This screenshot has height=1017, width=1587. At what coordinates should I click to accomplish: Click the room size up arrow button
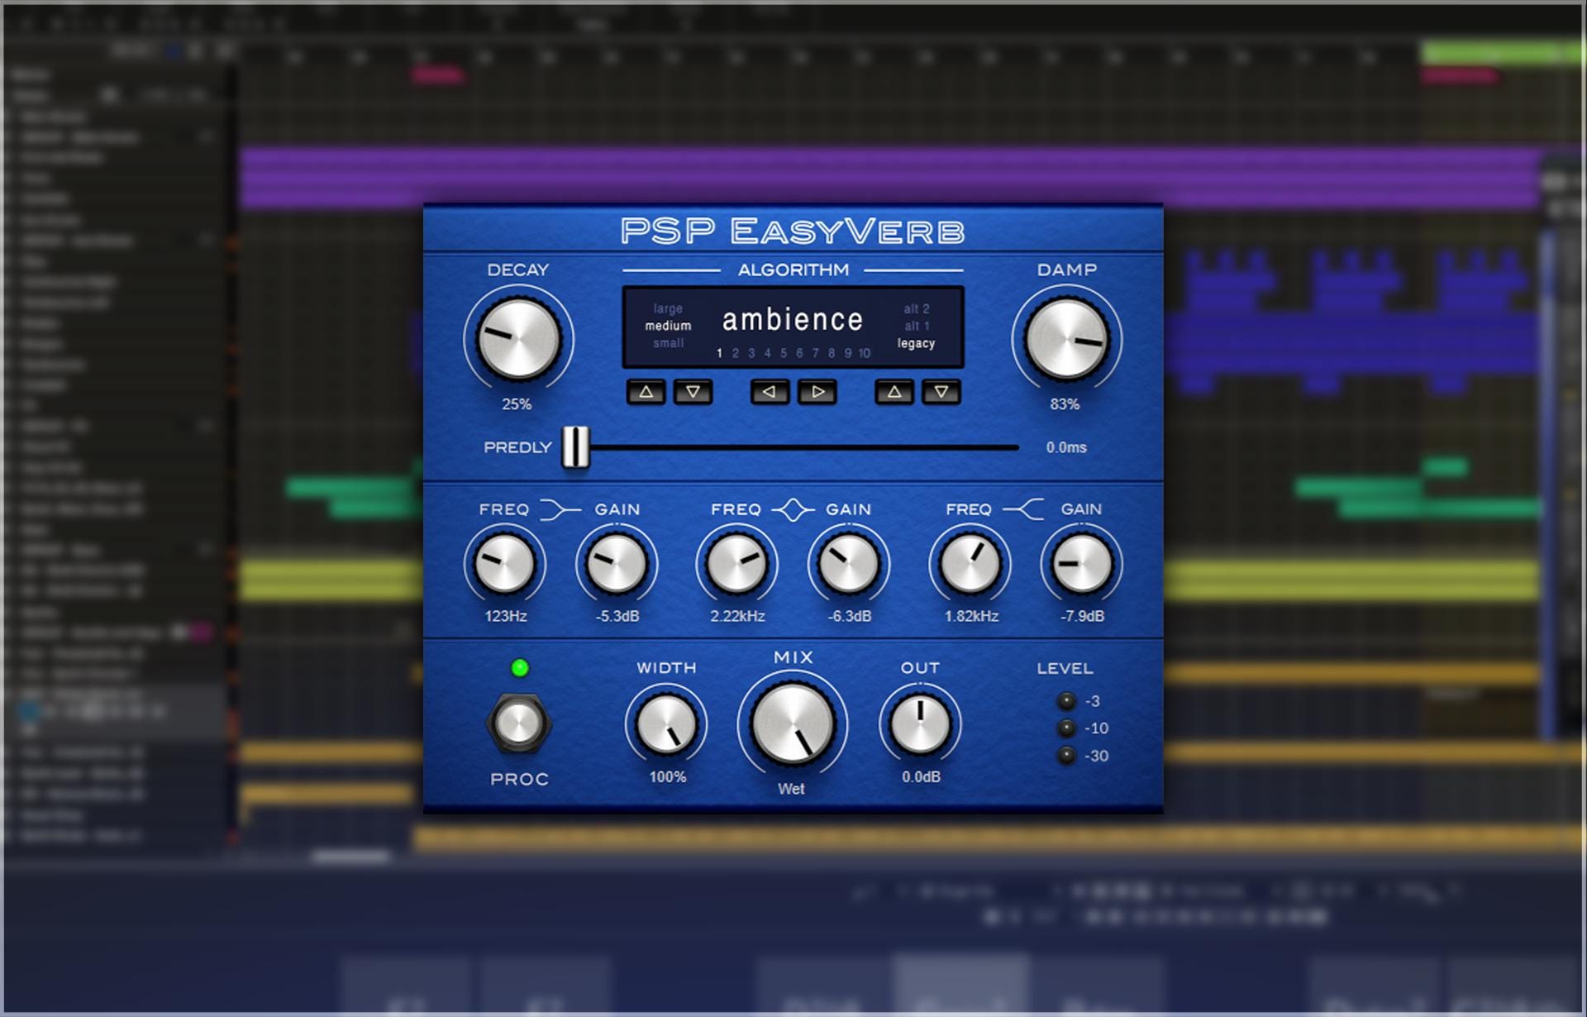pyautogui.click(x=646, y=392)
